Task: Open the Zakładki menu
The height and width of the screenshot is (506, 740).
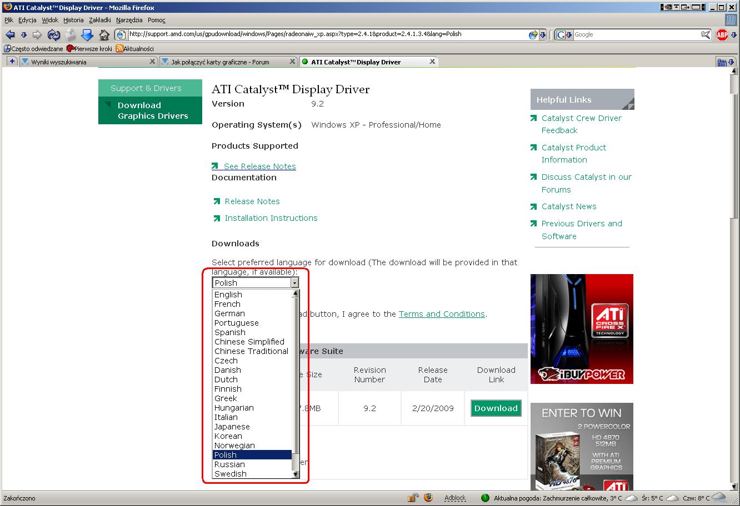Action: [100, 20]
